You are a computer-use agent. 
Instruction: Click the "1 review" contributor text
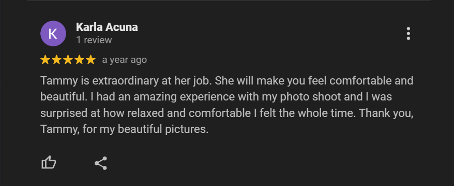pyautogui.click(x=94, y=40)
